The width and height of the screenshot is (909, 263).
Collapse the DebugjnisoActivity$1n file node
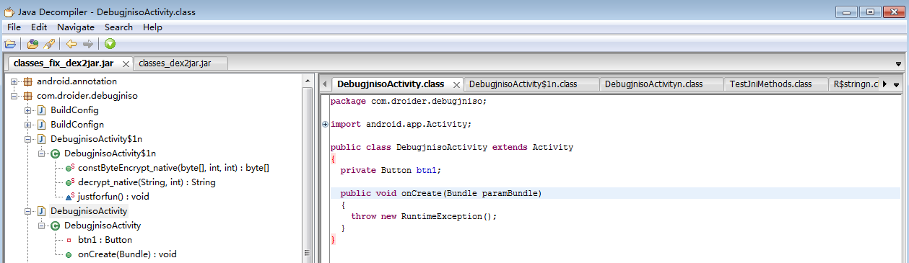(x=27, y=139)
